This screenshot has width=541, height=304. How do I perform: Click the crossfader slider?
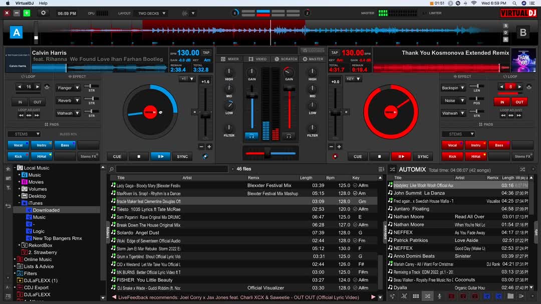267,153
